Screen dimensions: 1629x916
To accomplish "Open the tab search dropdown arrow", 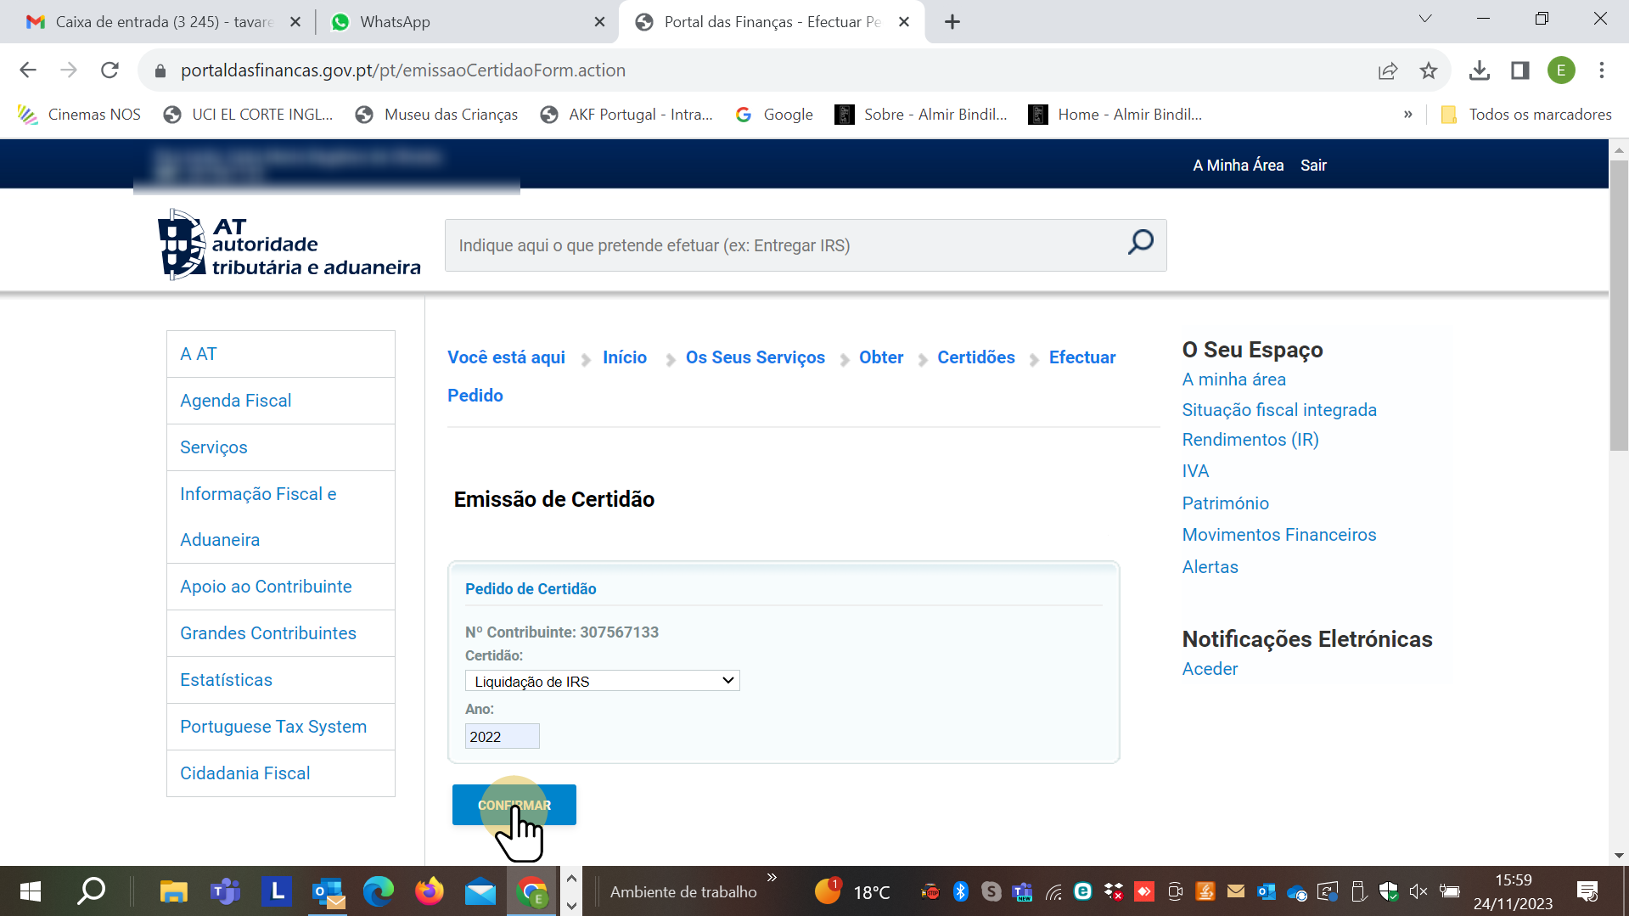I will (x=1425, y=19).
